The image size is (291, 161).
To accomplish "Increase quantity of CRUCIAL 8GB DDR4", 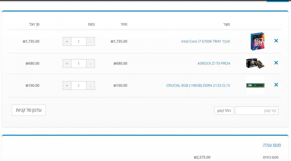I will pos(67,85).
